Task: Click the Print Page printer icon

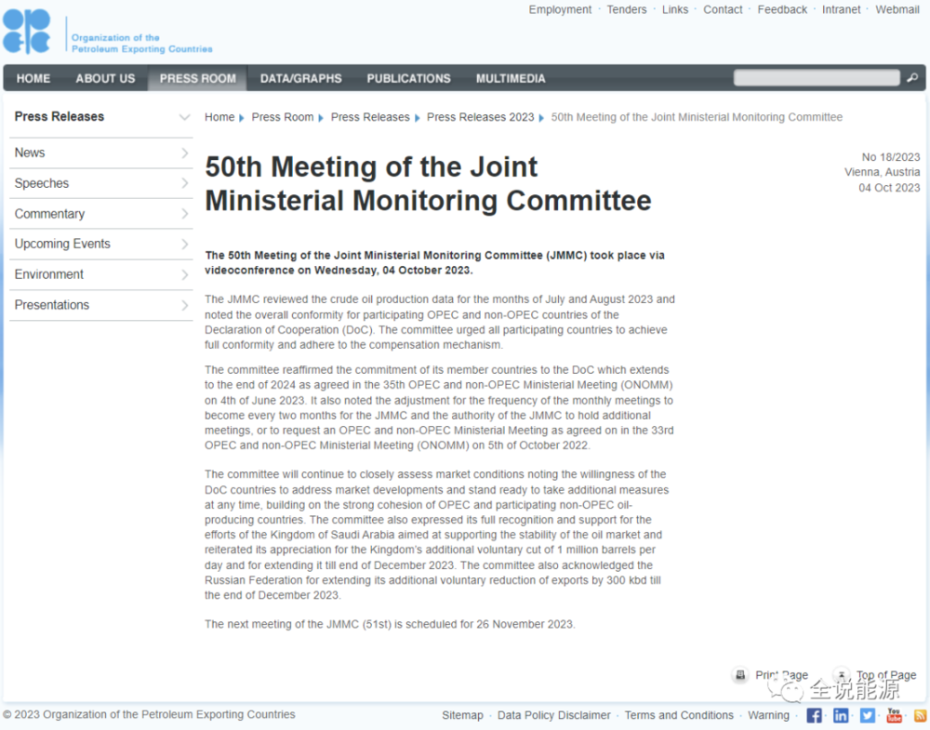Action: [740, 675]
